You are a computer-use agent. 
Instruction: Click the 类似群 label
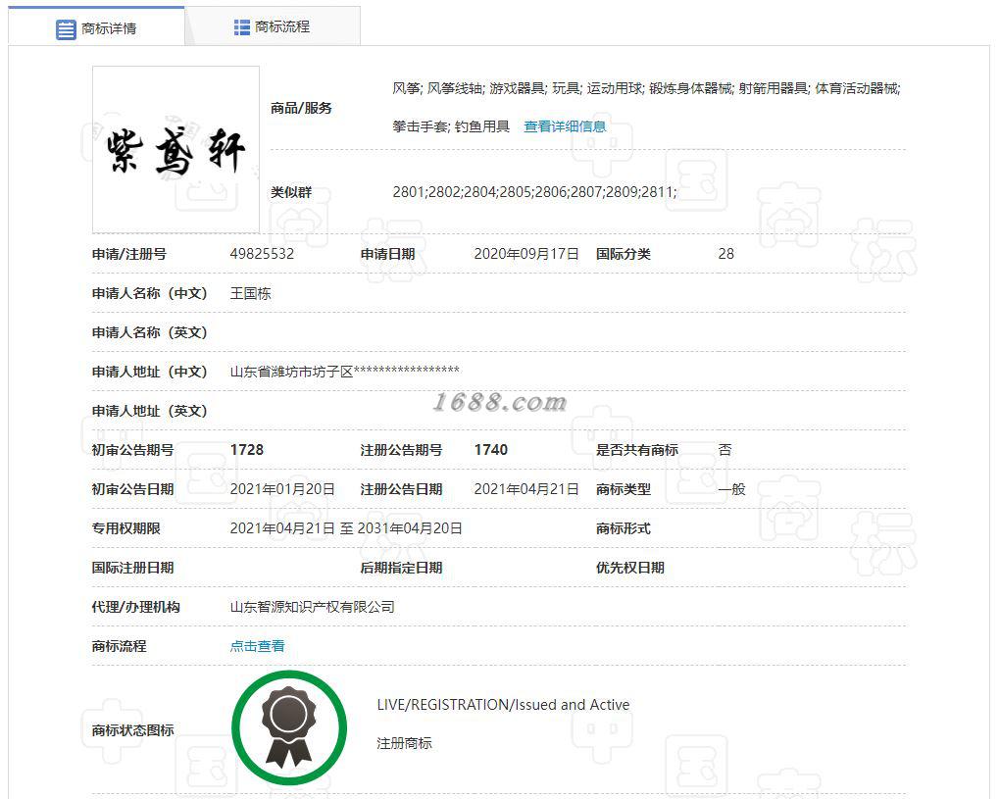tap(291, 192)
